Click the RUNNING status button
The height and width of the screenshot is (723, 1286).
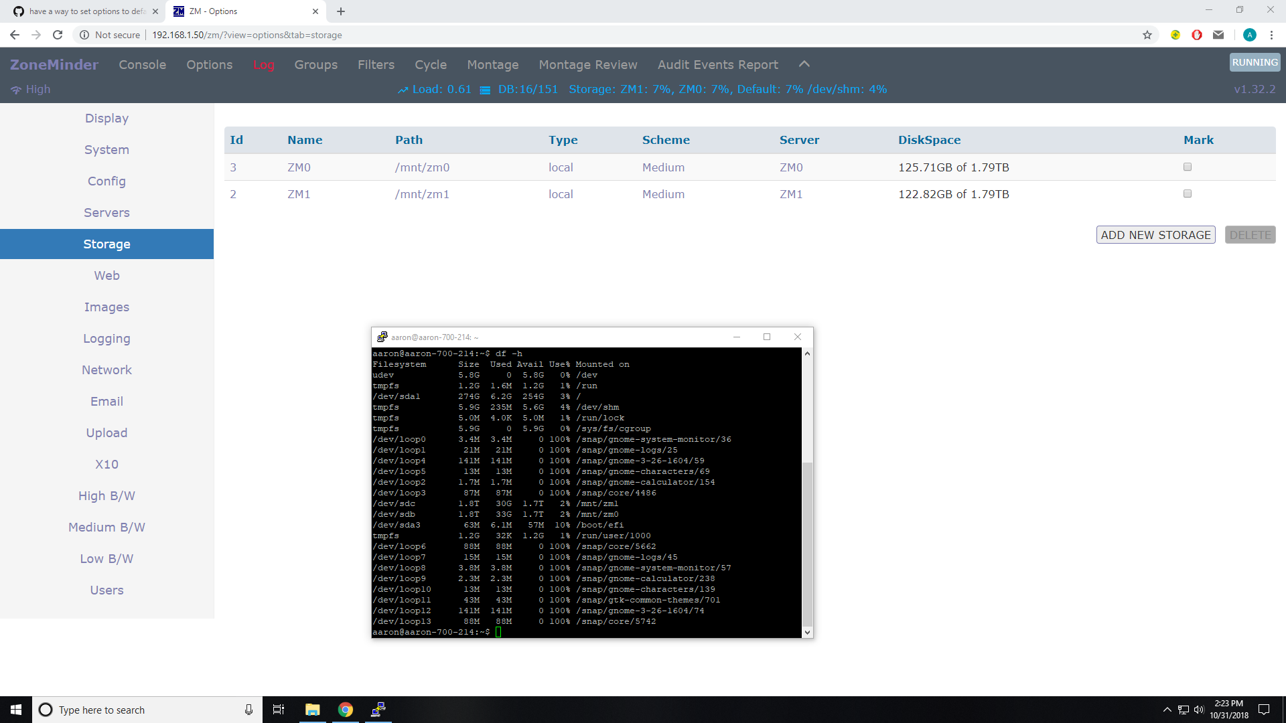tap(1255, 62)
